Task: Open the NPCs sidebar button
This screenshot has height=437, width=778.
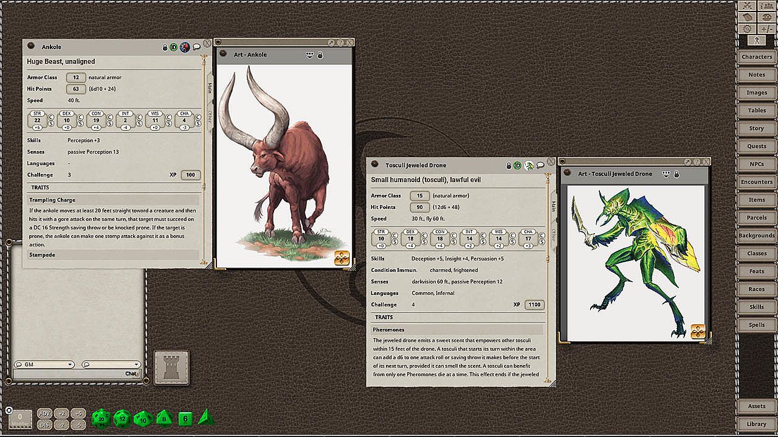Action: point(756,164)
